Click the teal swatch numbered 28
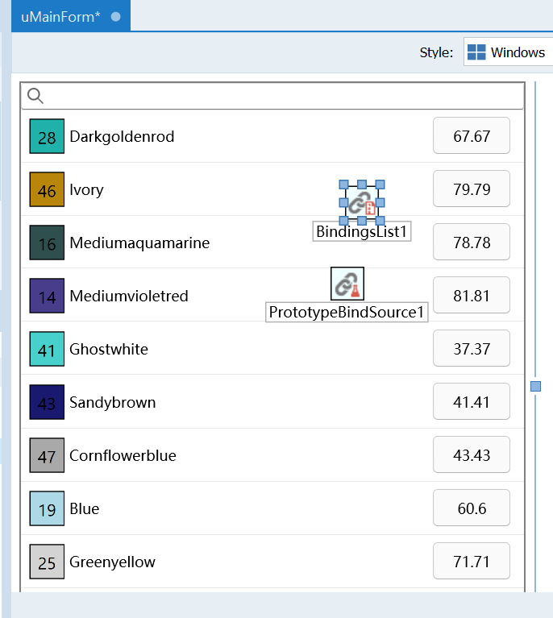 coord(47,136)
